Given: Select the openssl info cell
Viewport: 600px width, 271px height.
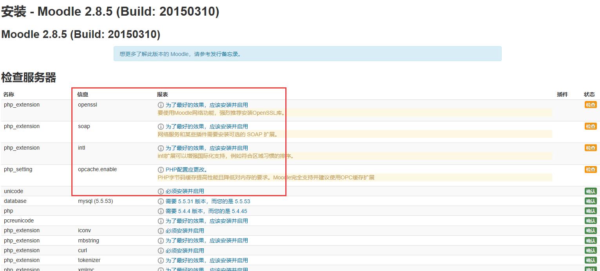Looking at the screenshot, I should [x=87, y=105].
